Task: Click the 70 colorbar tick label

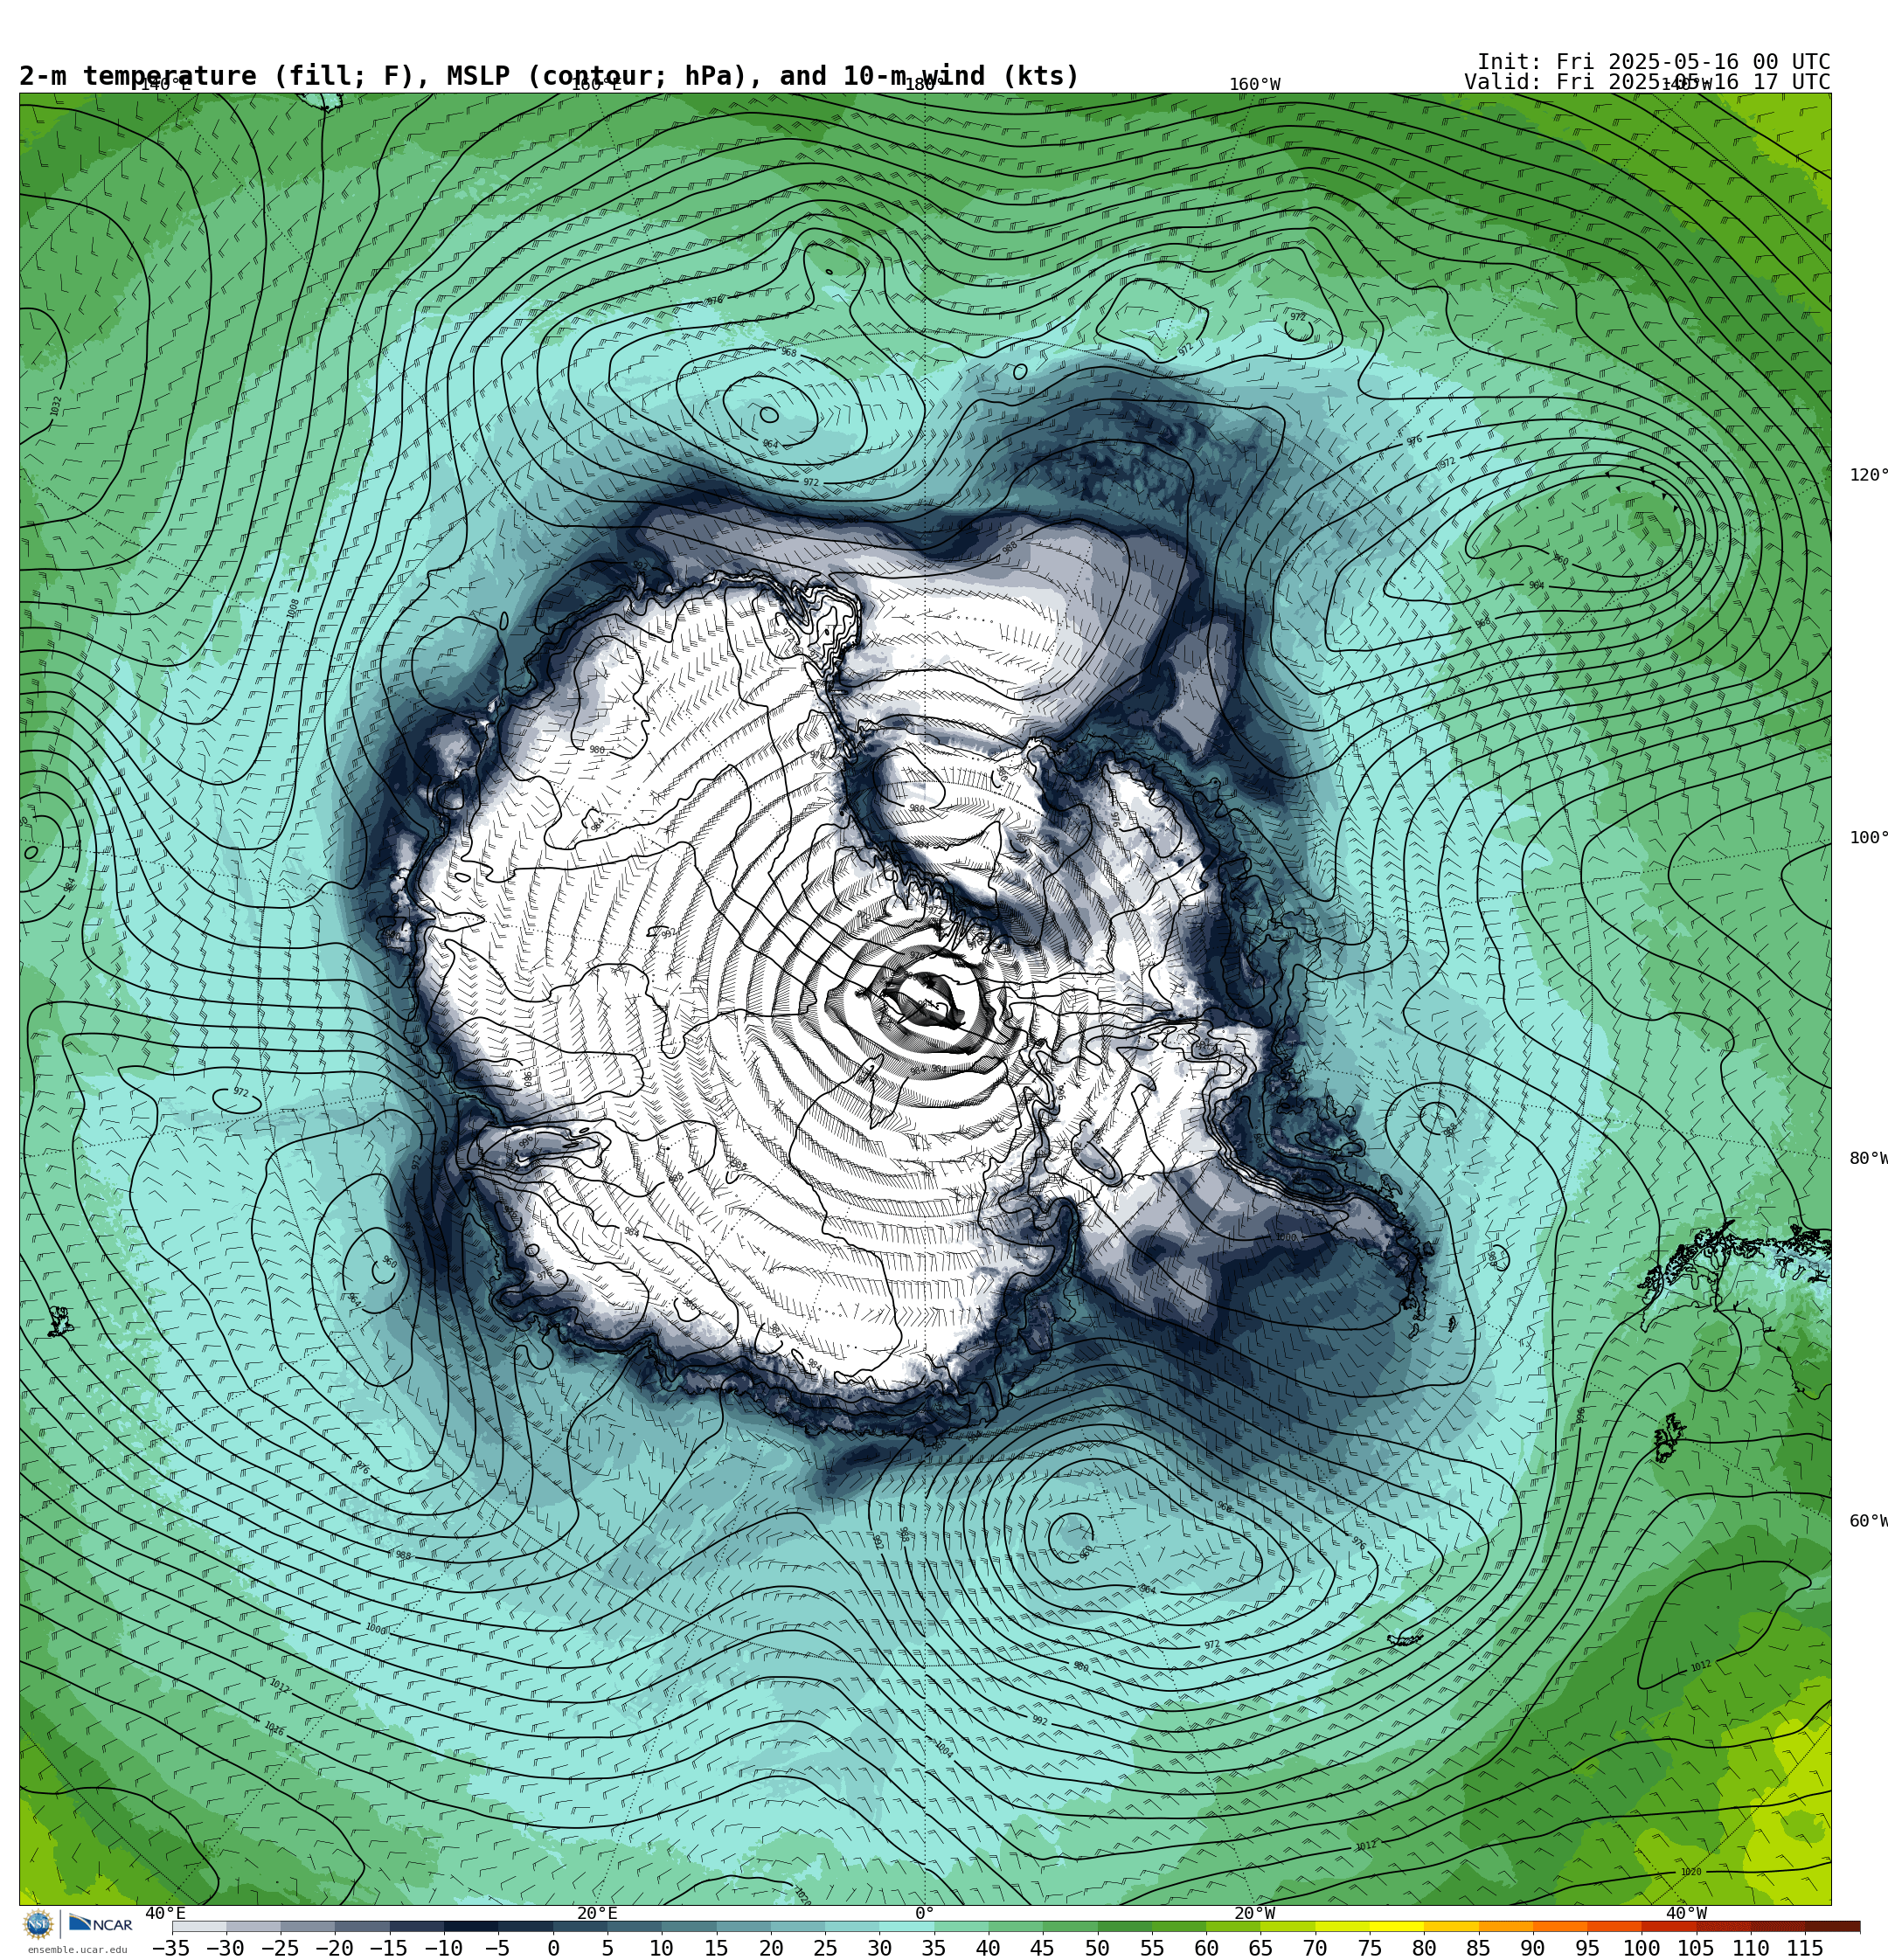Action: [x=1315, y=1948]
